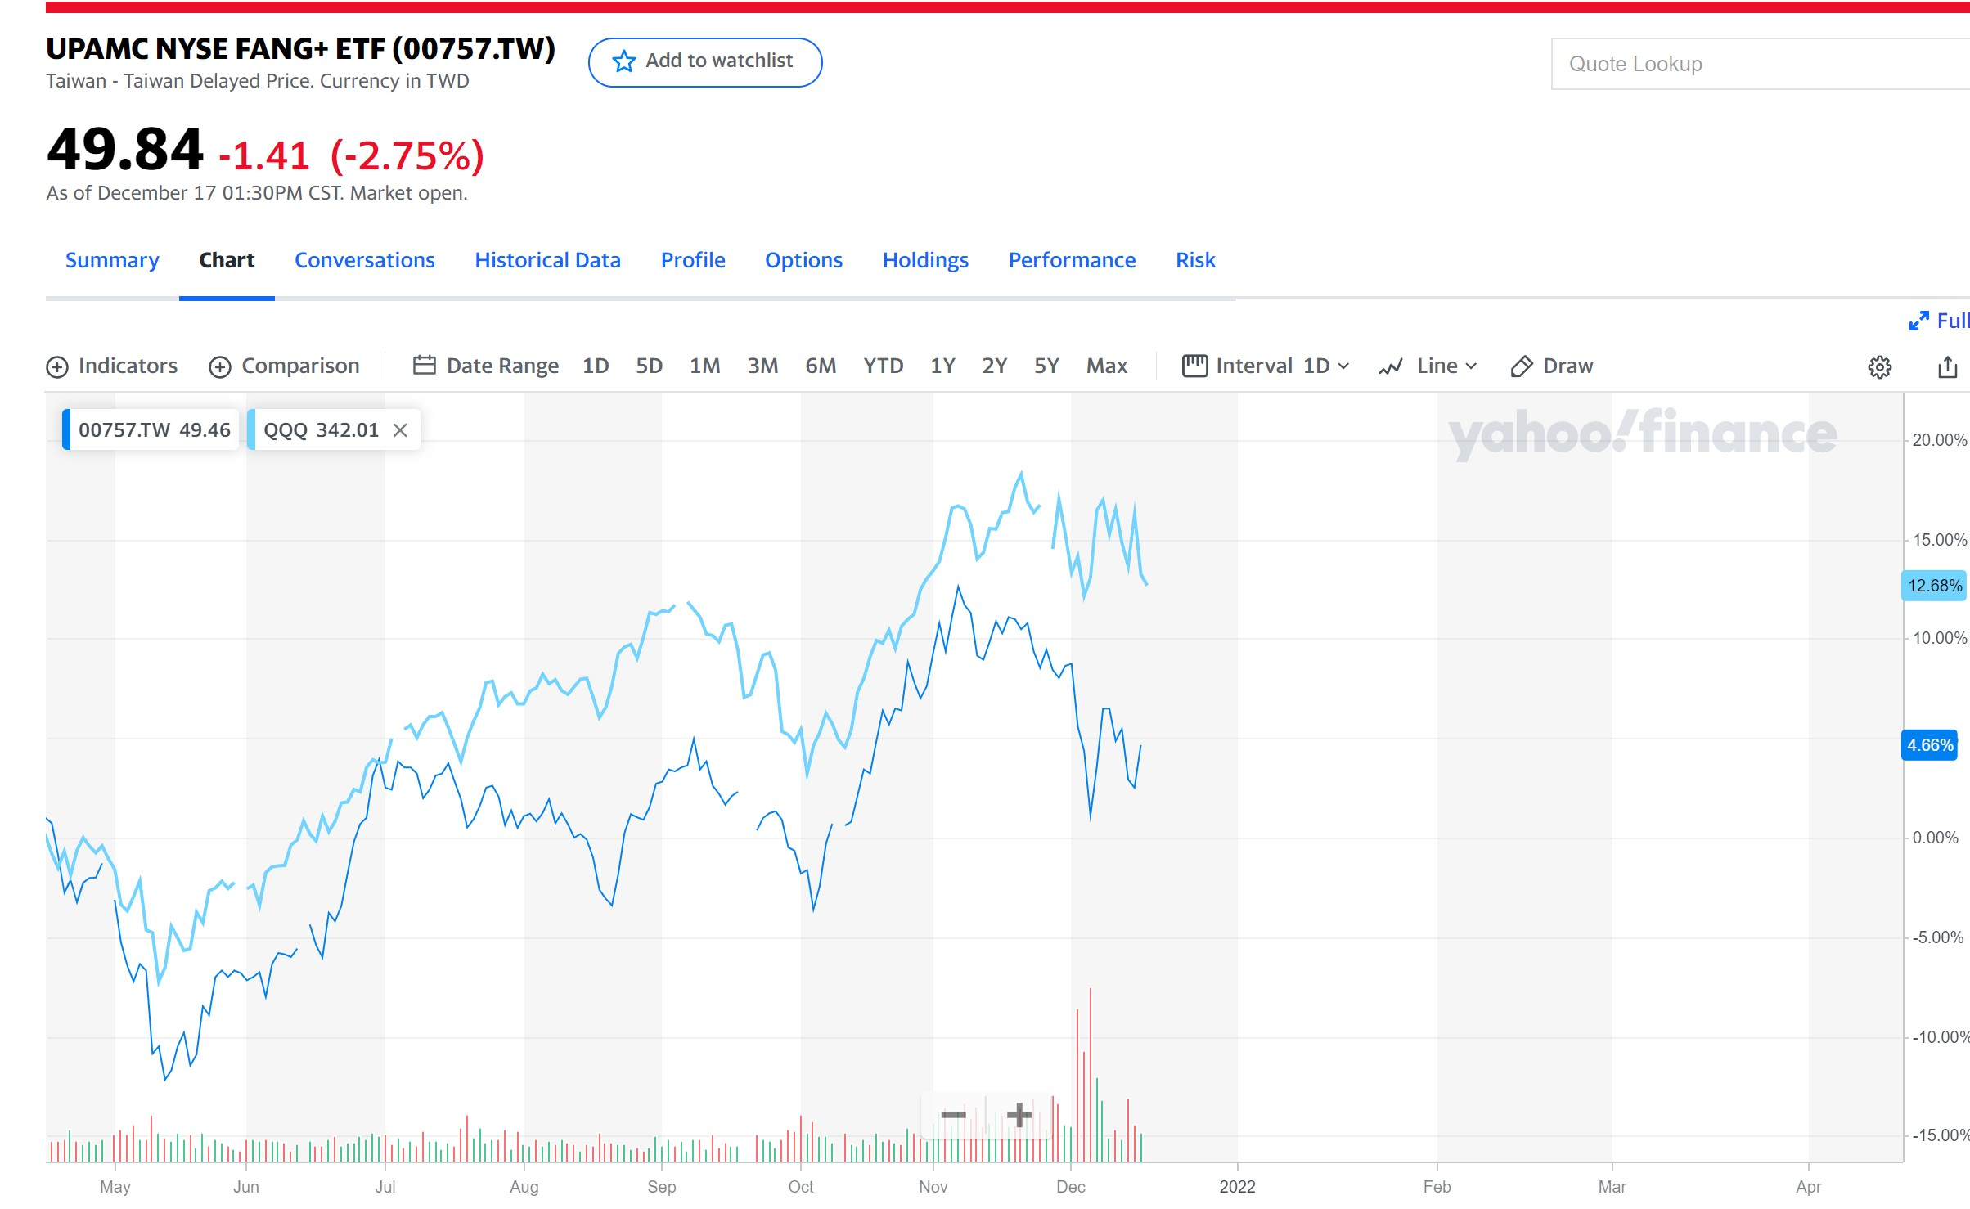
Task: Set range to 5Y
Action: point(1046,366)
